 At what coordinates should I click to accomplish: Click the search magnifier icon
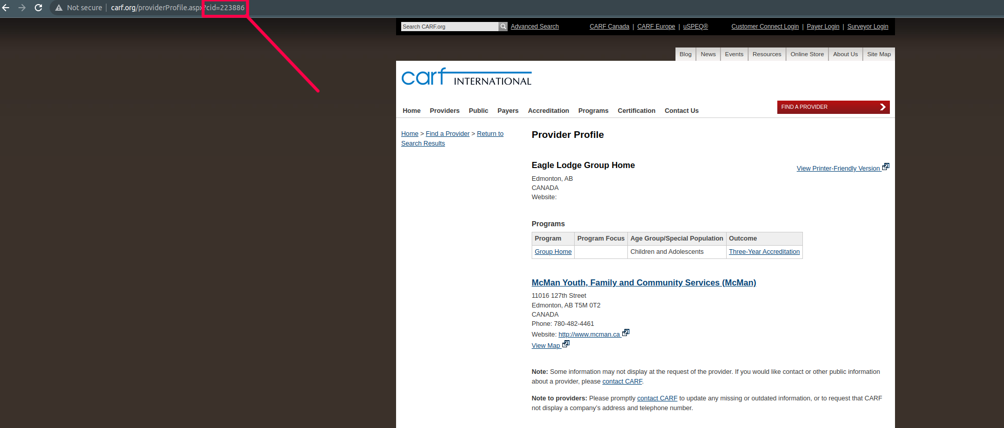(x=503, y=27)
